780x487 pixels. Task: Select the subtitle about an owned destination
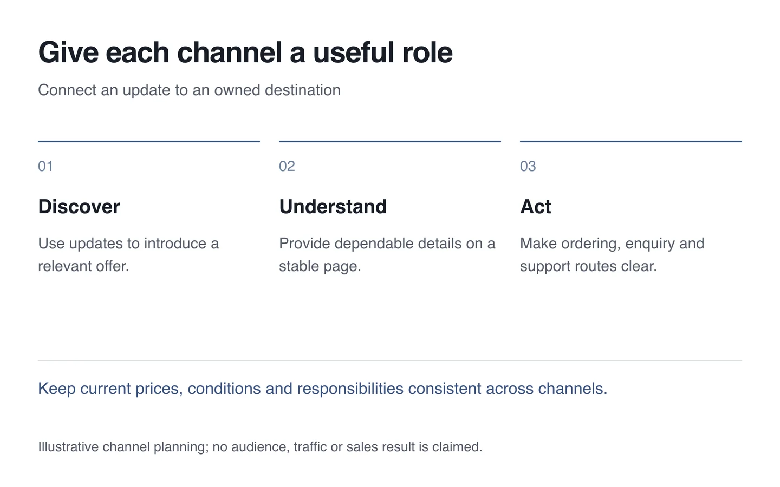coord(189,90)
